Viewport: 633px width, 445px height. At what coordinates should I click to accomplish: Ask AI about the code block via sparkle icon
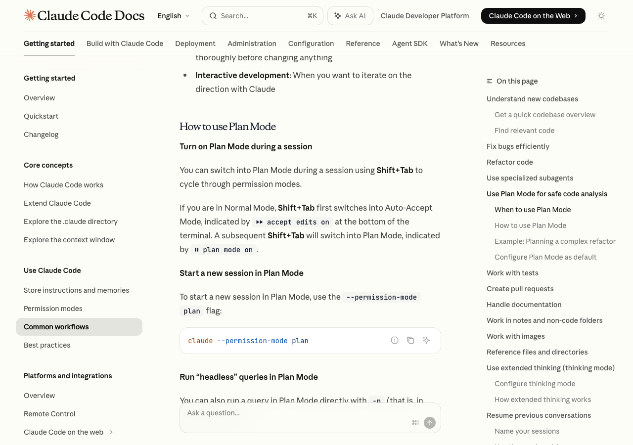tap(426, 340)
